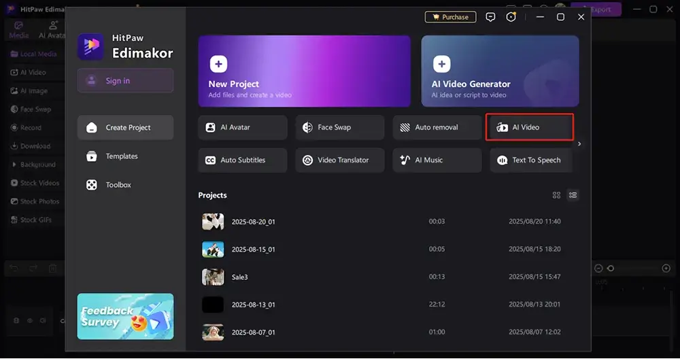Switch Projects to grid view
This screenshot has height=359, width=680.
pyautogui.click(x=556, y=195)
